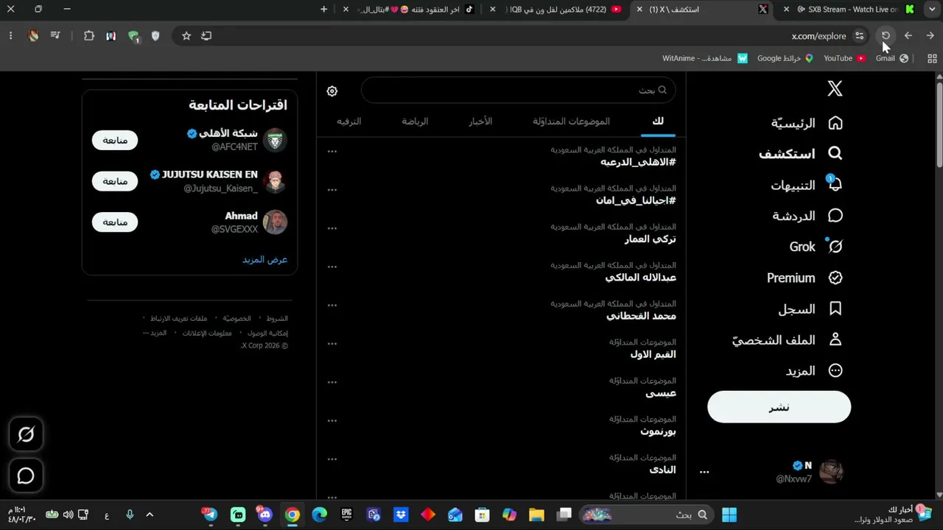This screenshot has height=530, width=943.
Task: Open the النادي trending topic
Action: pos(662,470)
